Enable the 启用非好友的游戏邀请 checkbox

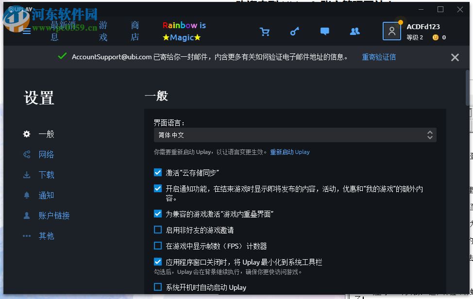[158, 229]
